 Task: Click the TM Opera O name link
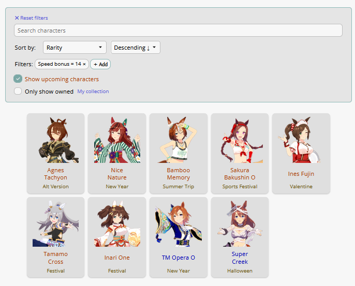[x=179, y=258]
